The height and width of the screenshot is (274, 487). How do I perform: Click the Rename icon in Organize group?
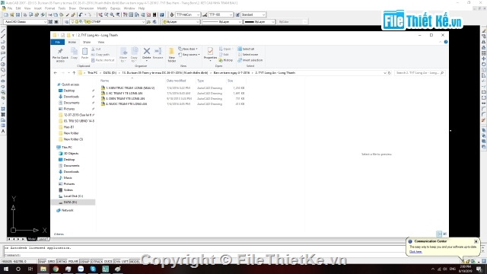coord(158,53)
